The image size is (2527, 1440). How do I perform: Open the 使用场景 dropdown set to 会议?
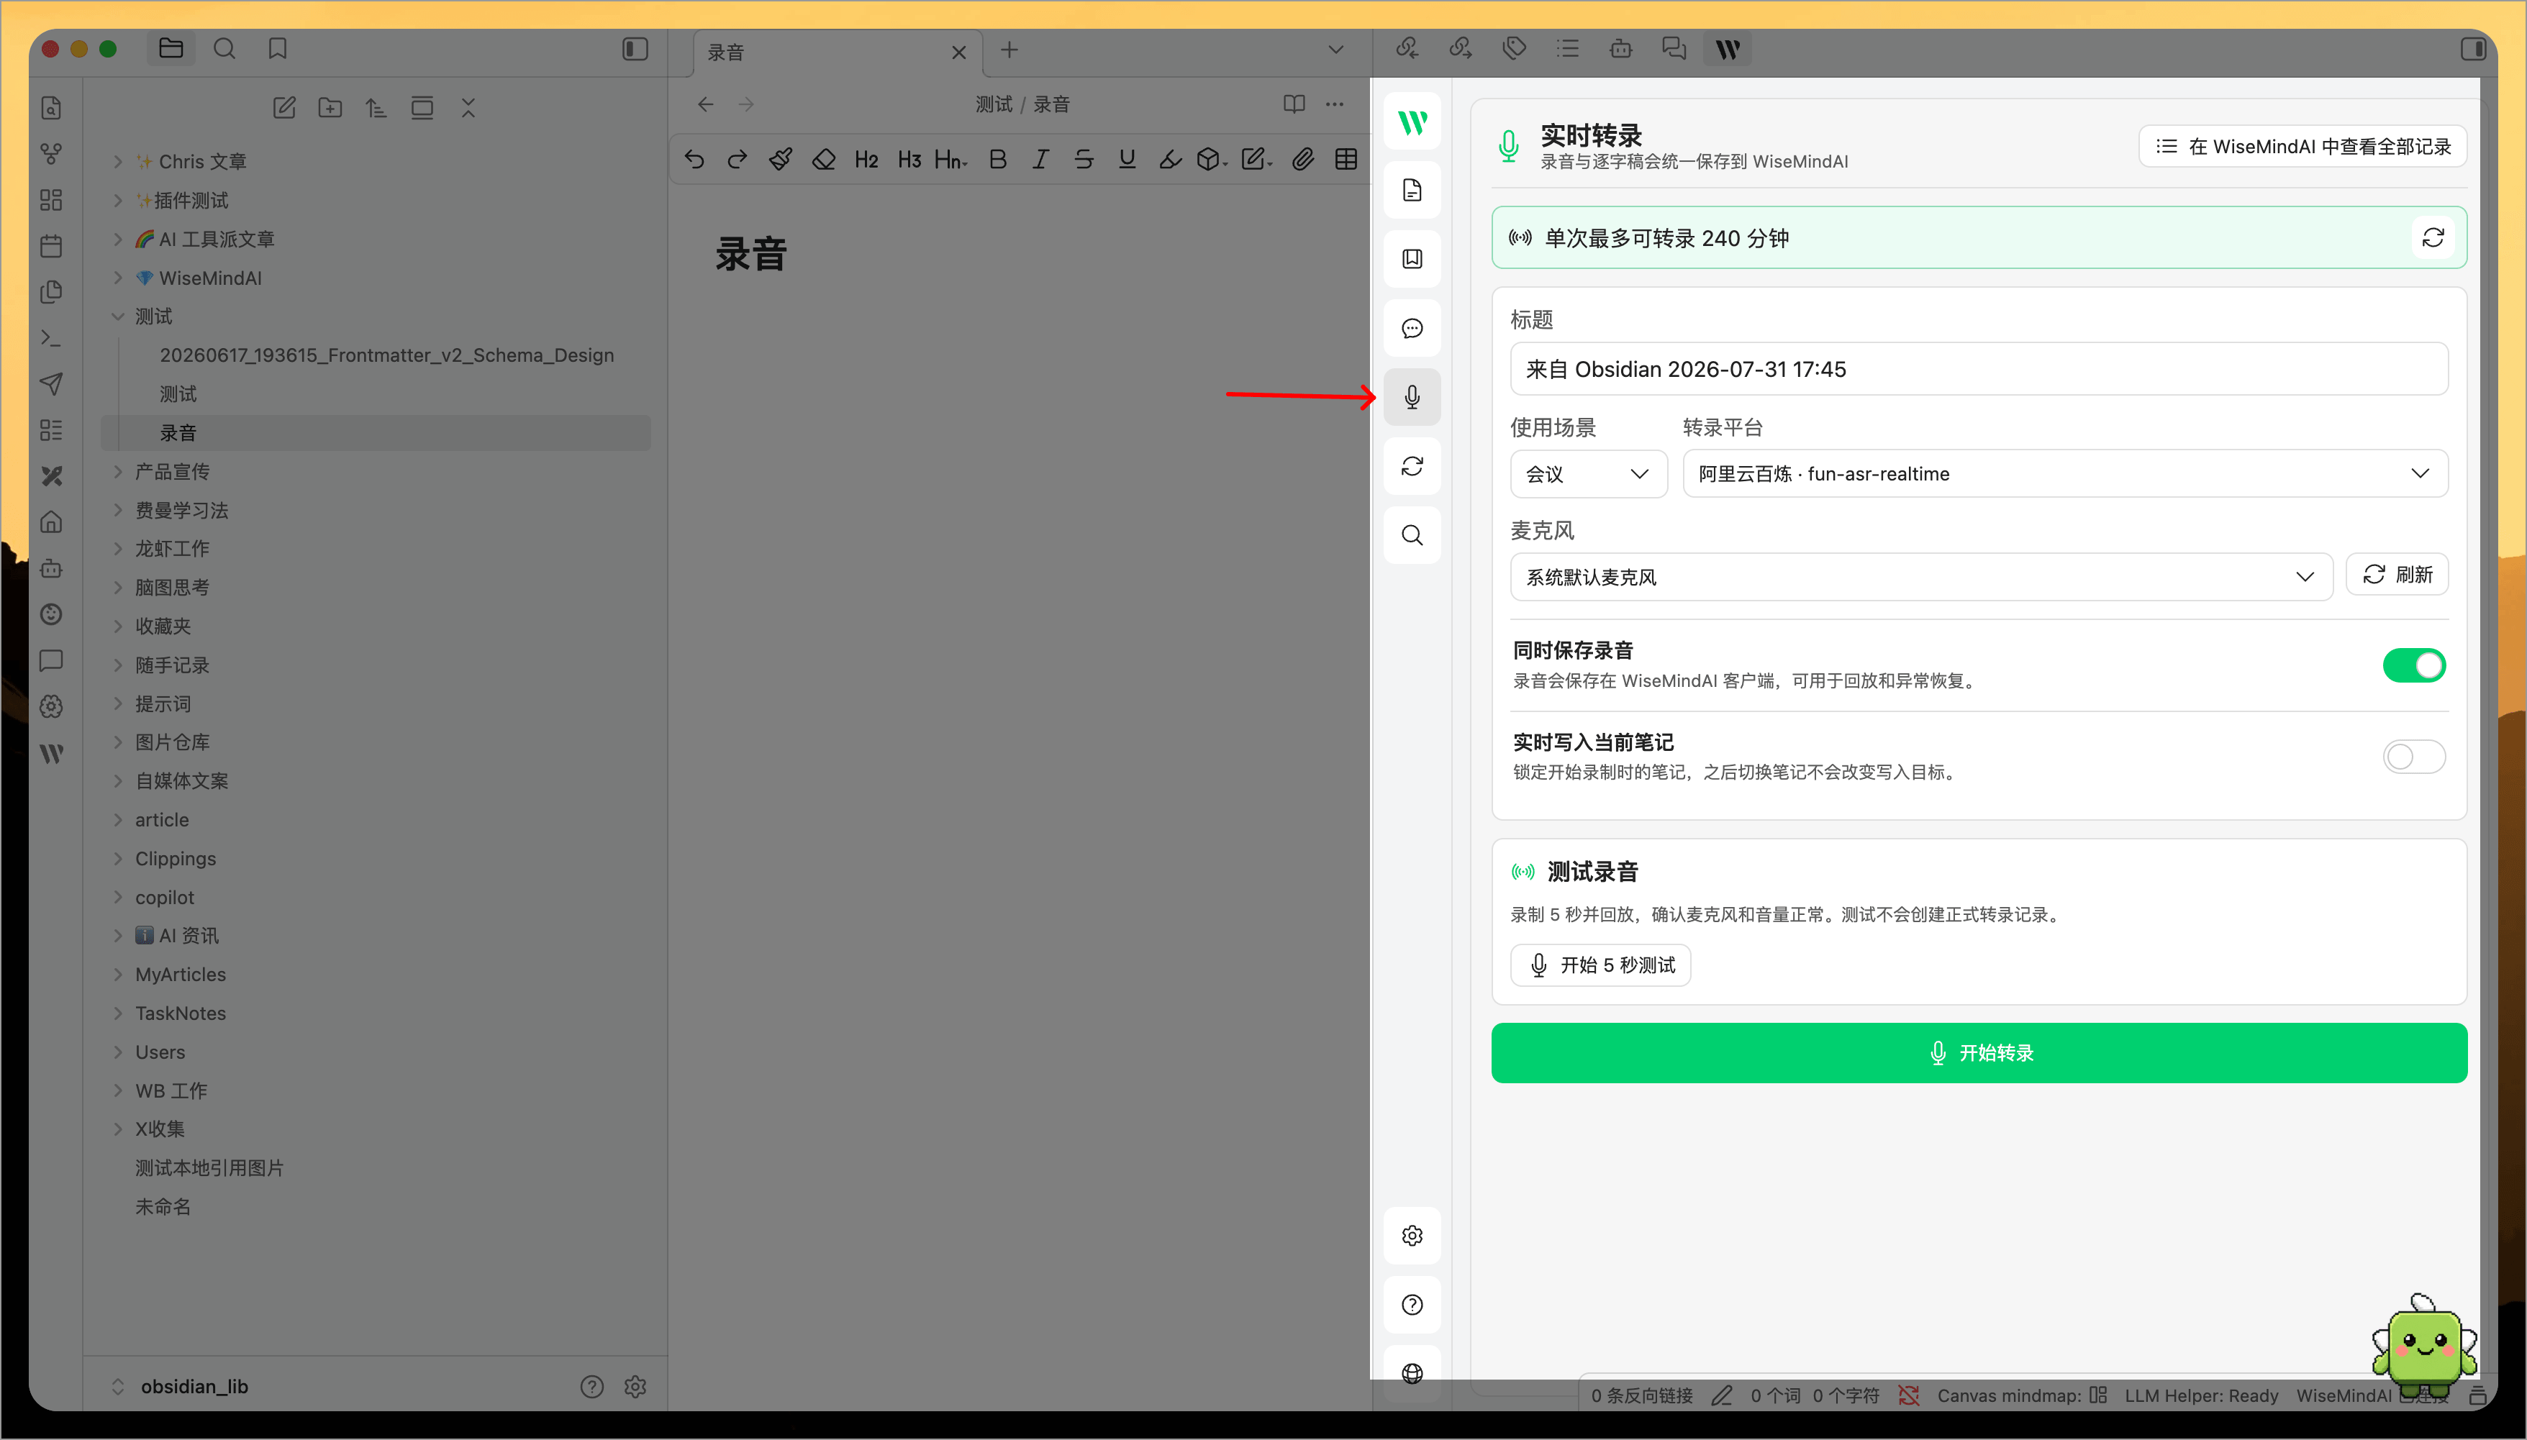1589,474
